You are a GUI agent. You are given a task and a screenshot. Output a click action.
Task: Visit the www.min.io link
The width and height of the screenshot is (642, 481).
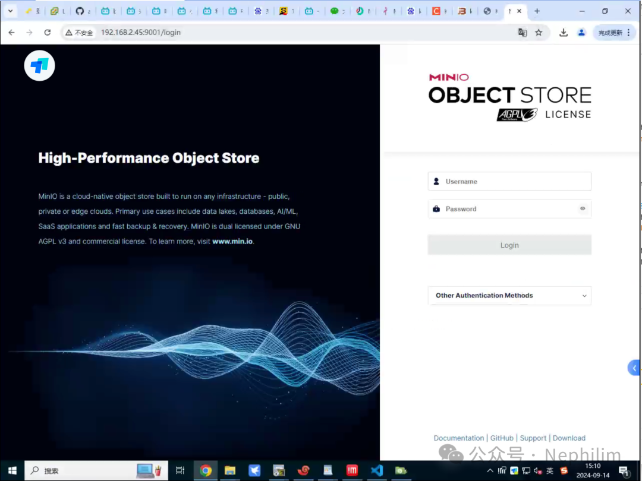[232, 241]
